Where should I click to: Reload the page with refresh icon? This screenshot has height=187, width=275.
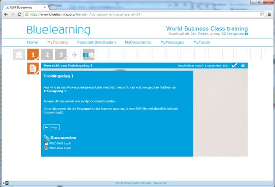click(x=19, y=14)
